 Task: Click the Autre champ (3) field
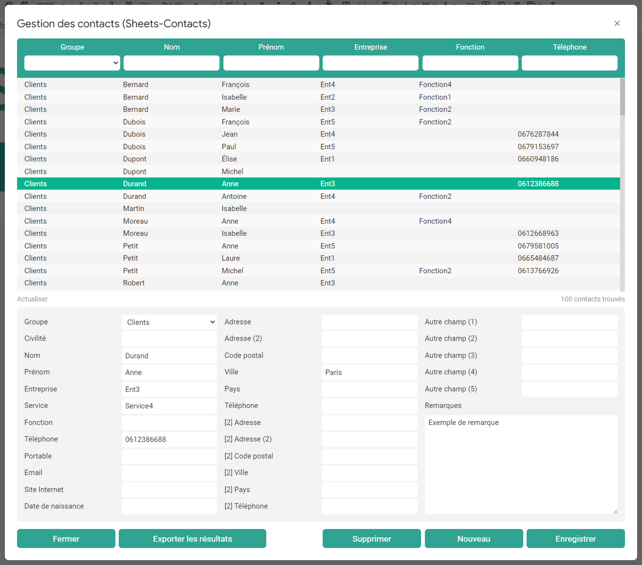tap(570, 355)
